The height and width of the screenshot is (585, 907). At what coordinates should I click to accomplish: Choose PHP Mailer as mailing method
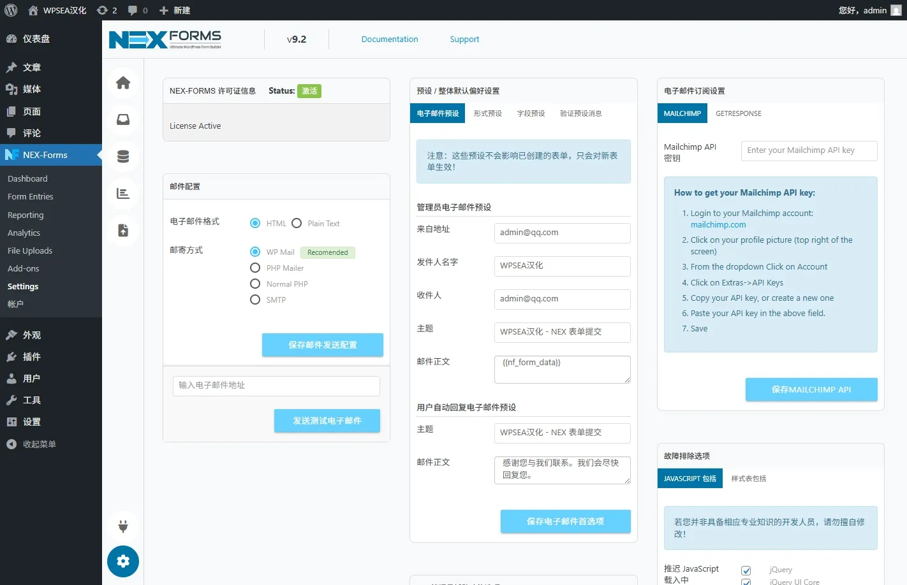click(255, 268)
